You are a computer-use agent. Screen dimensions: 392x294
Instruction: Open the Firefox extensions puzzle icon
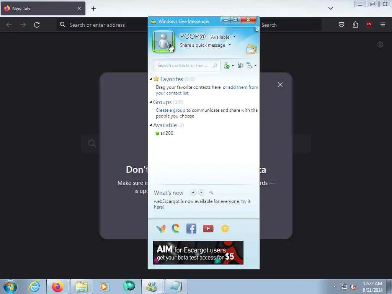[x=355, y=24]
